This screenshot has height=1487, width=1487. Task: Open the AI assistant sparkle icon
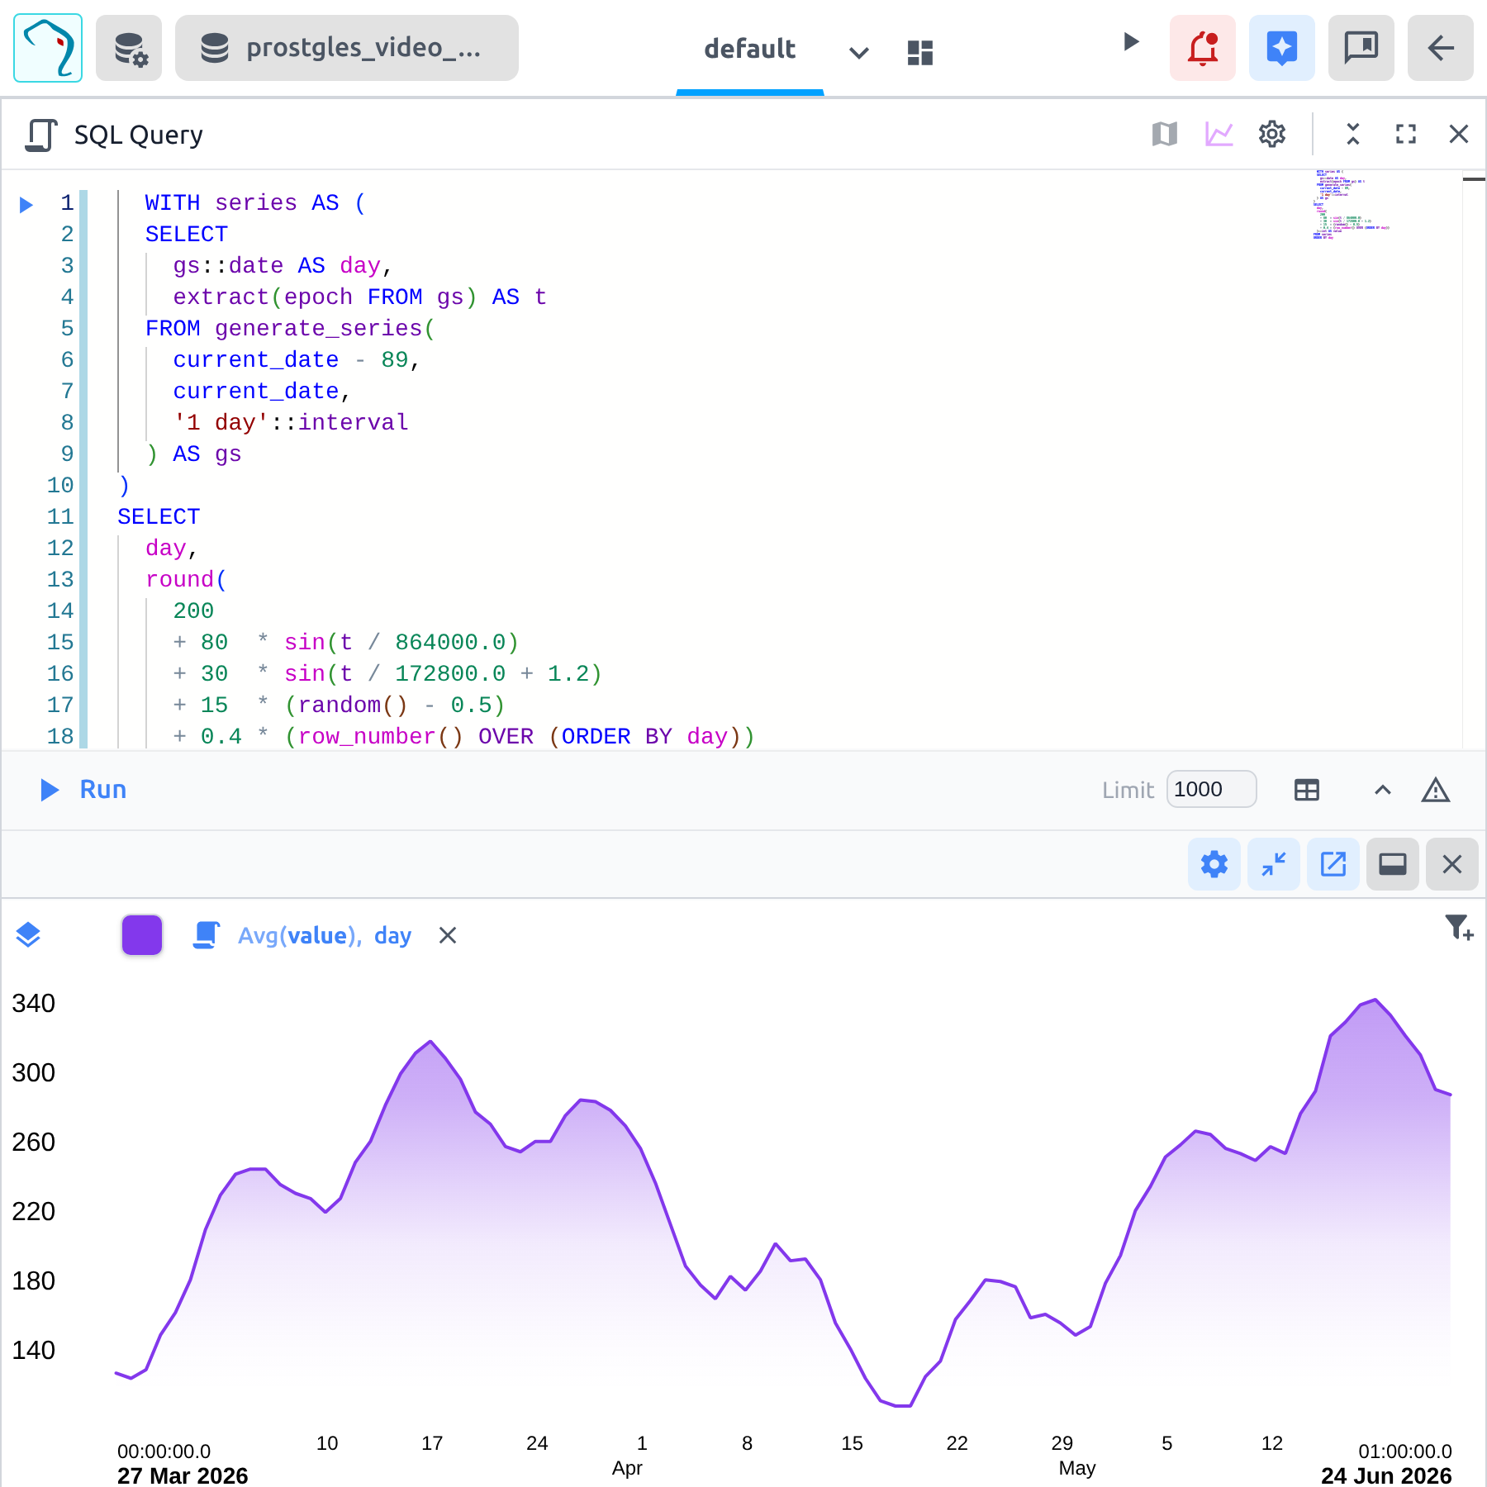click(1282, 48)
